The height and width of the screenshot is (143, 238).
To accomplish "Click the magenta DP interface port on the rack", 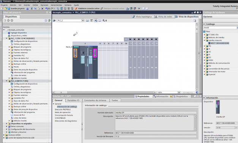I will 95,53.
